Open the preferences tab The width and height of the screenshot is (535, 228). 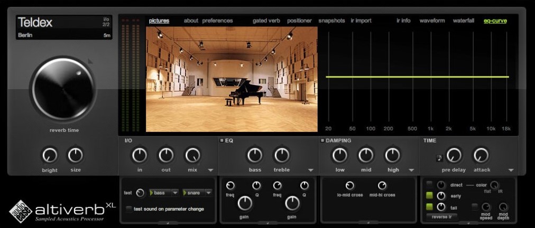(x=217, y=21)
